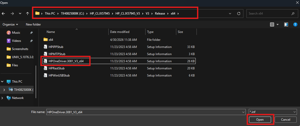The image size is (300, 126).
Task: Open recent locations chevron
Action: tap(20, 14)
